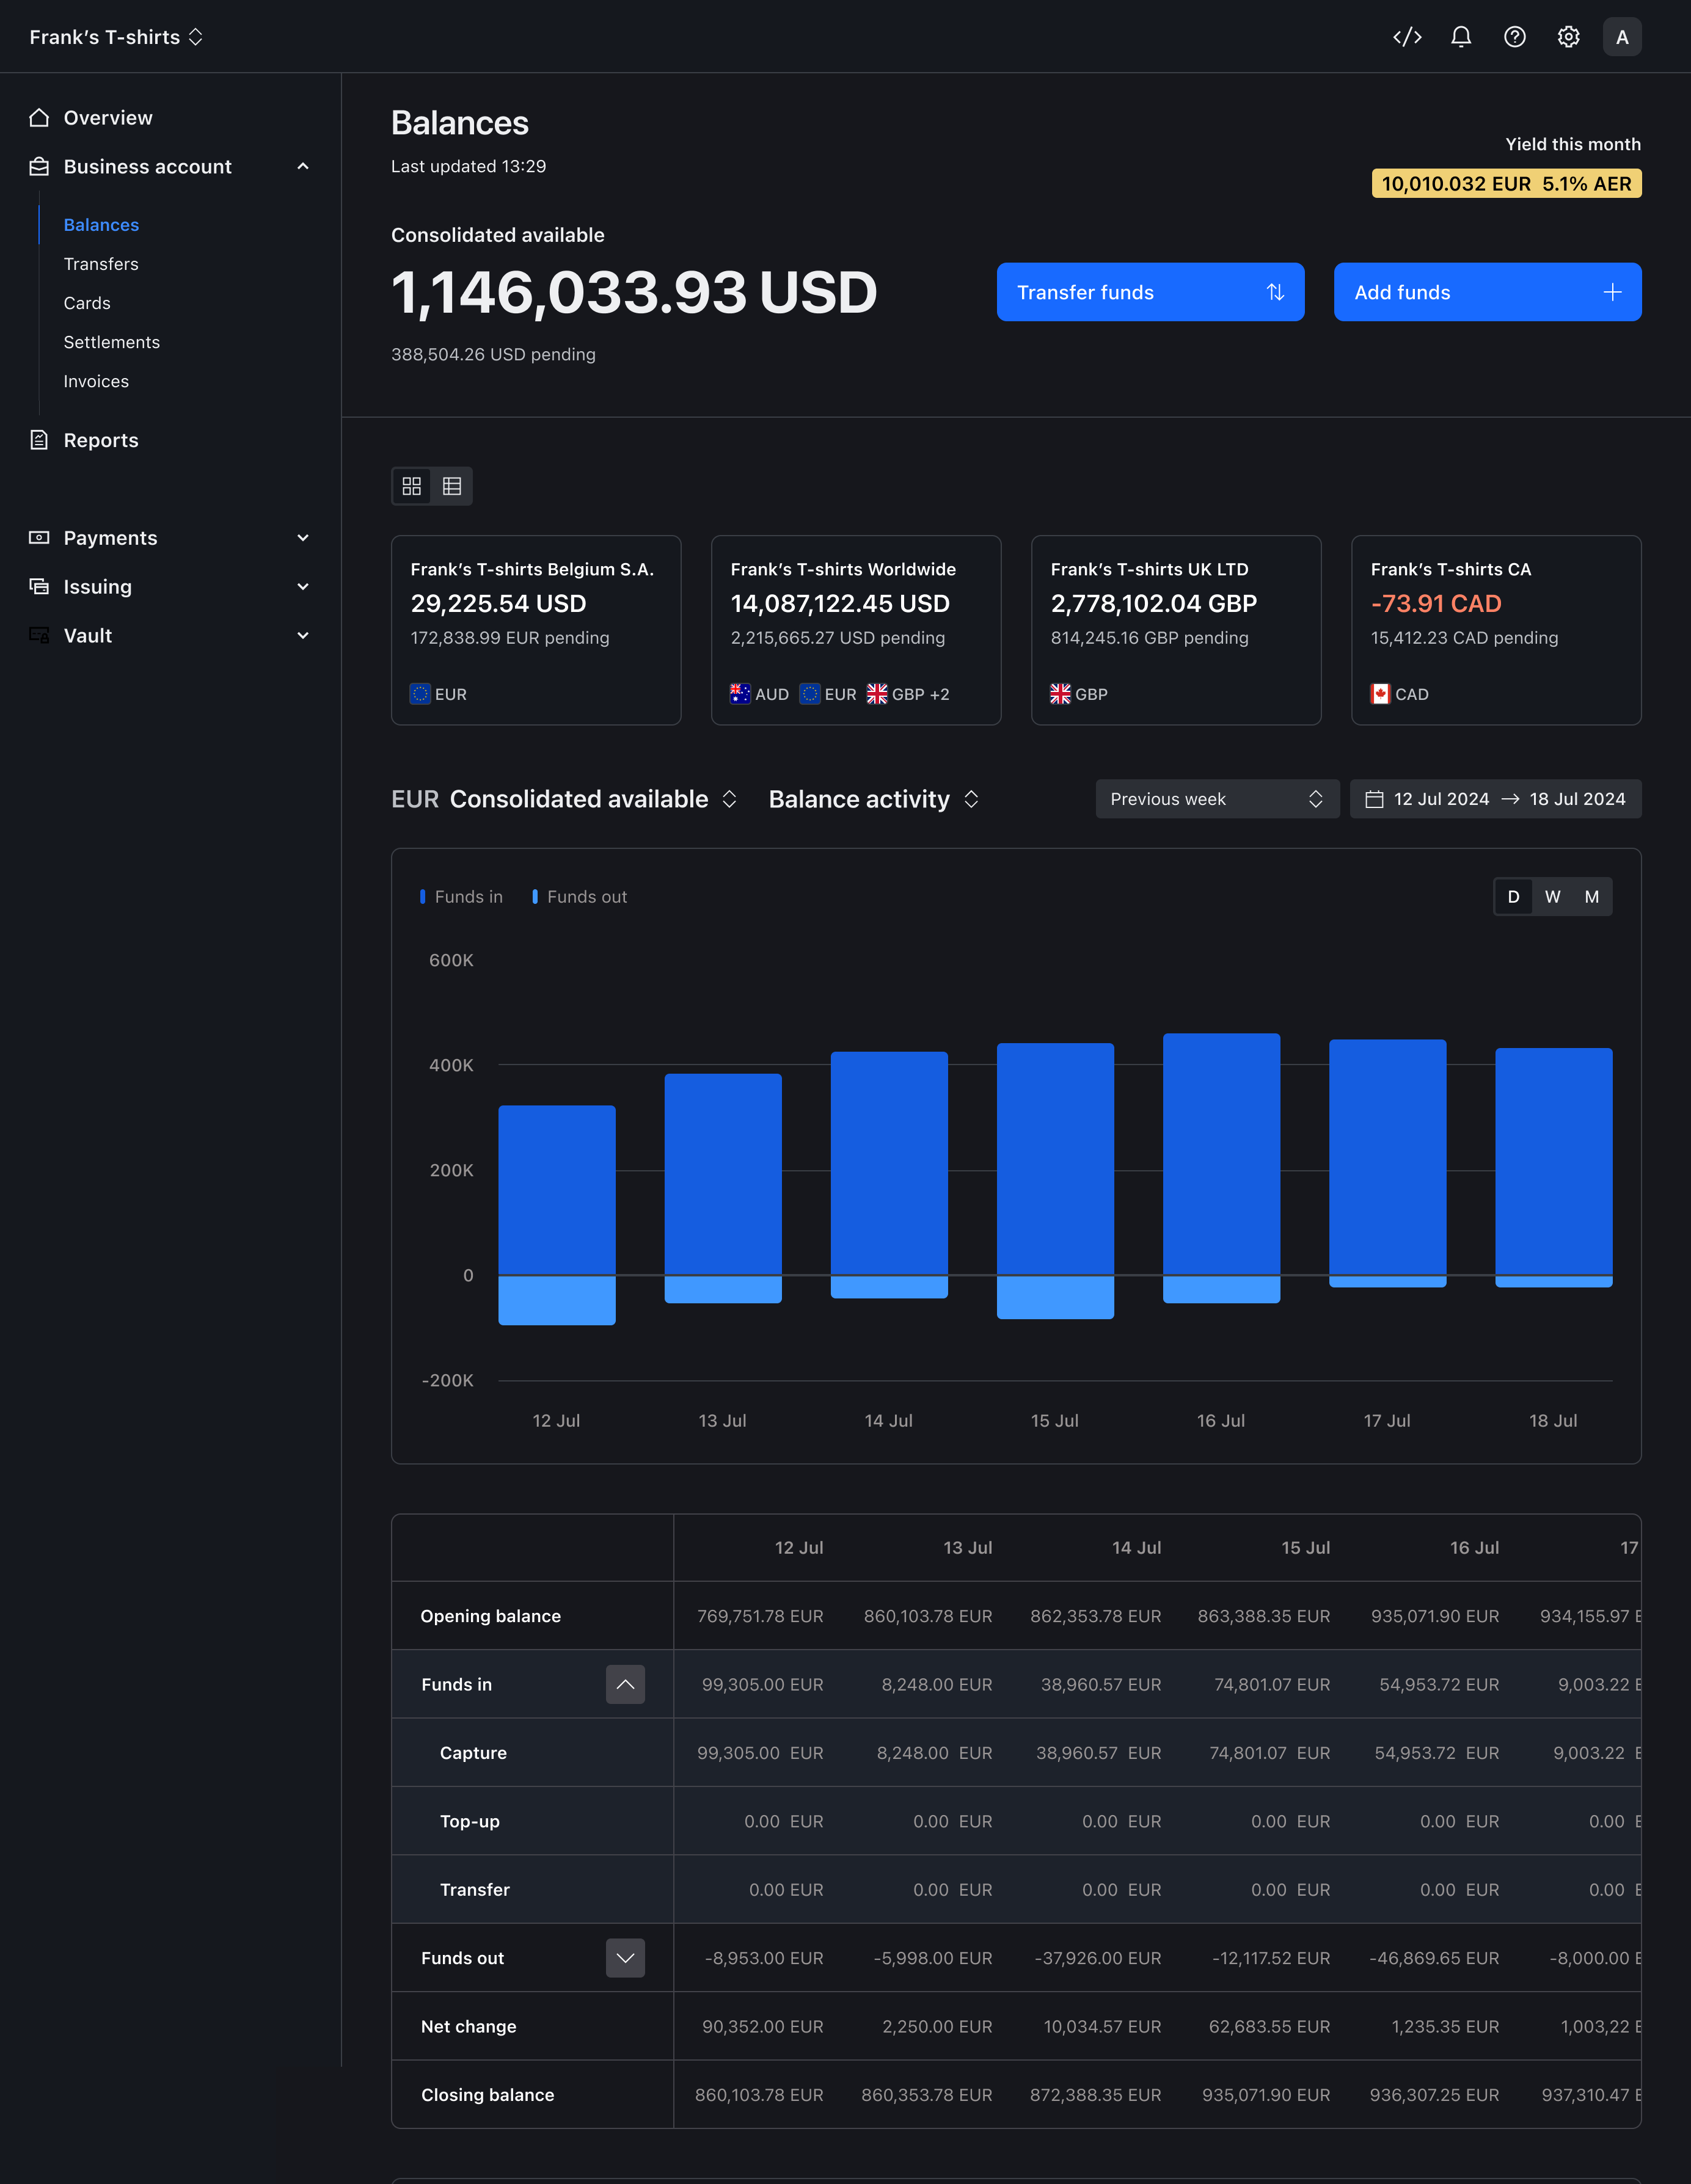This screenshot has width=1691, height=2184.
Task: Open Balance activity dropdown
Action: pos(873,799)
